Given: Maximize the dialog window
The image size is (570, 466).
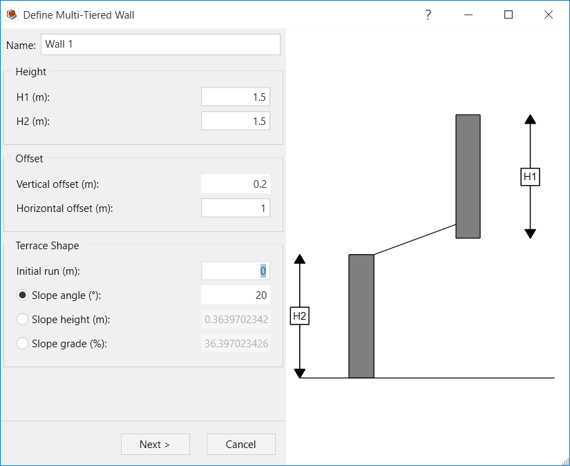Looking at the screenshot, I should point(509,15).
